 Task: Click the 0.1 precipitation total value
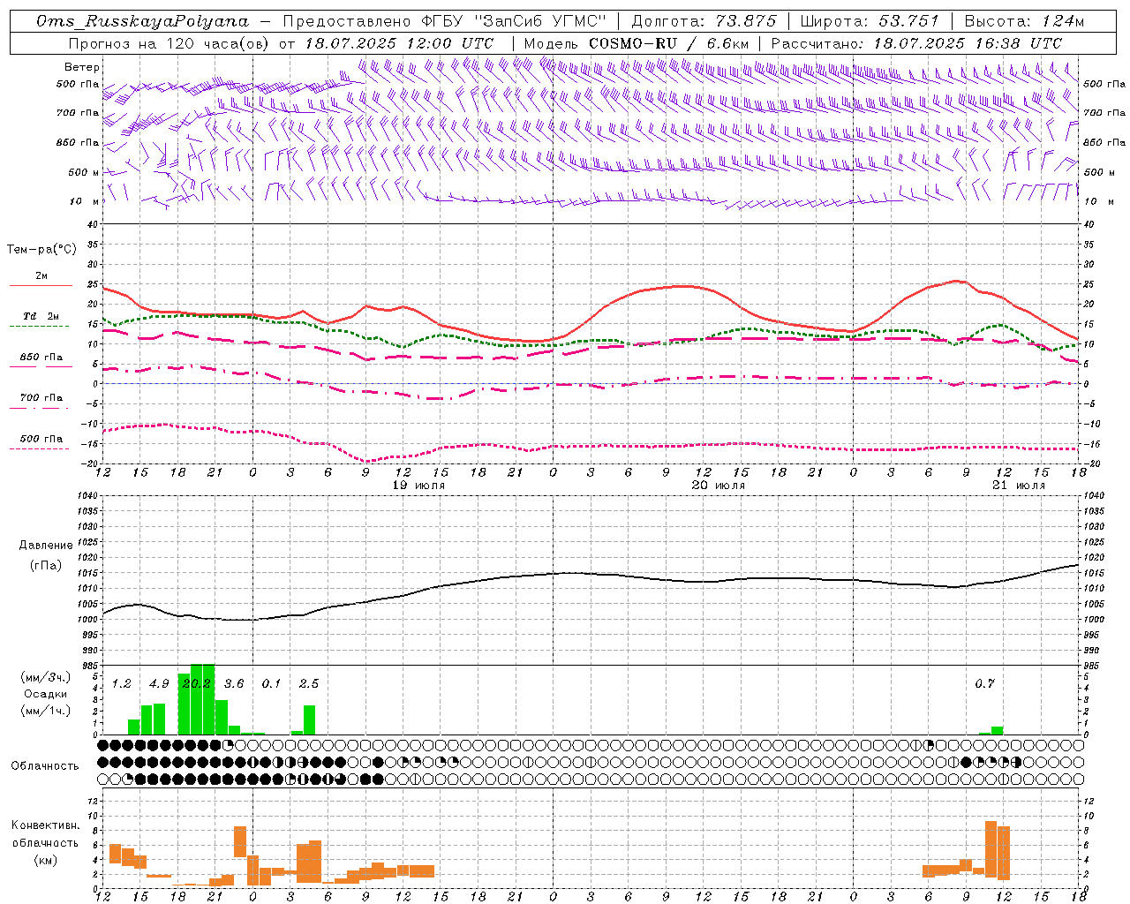[271, 683]
